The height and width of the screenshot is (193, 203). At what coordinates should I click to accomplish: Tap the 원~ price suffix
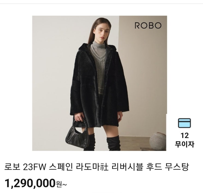61,184
